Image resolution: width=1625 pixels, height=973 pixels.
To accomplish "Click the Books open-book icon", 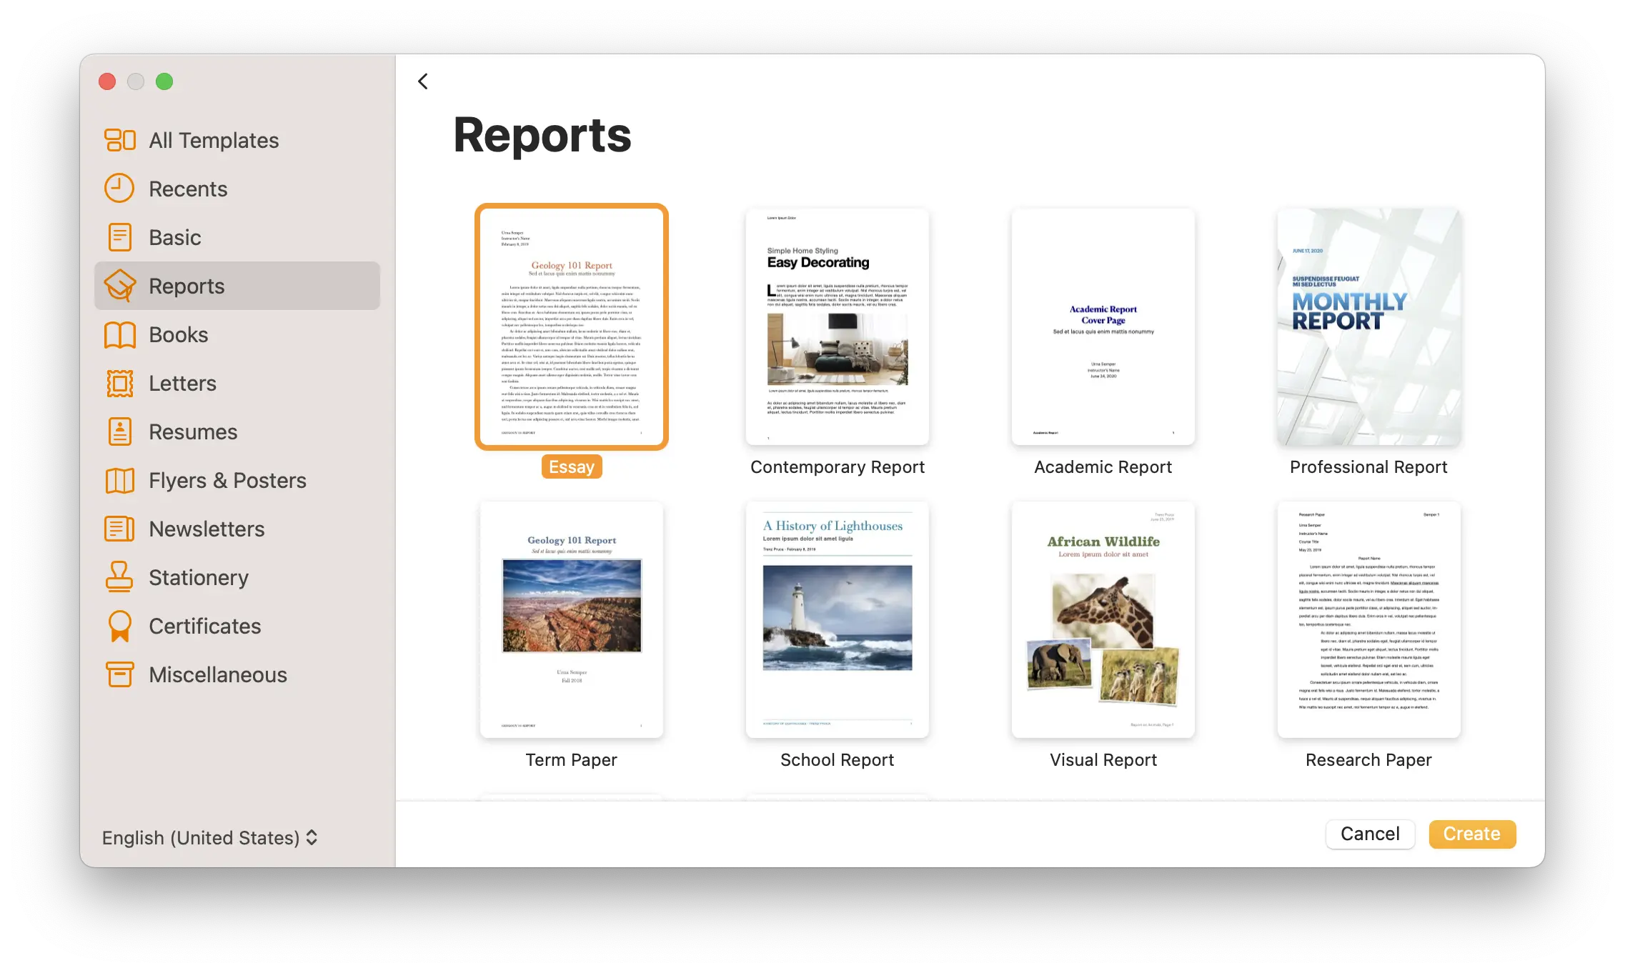I will tap(119, 334).
